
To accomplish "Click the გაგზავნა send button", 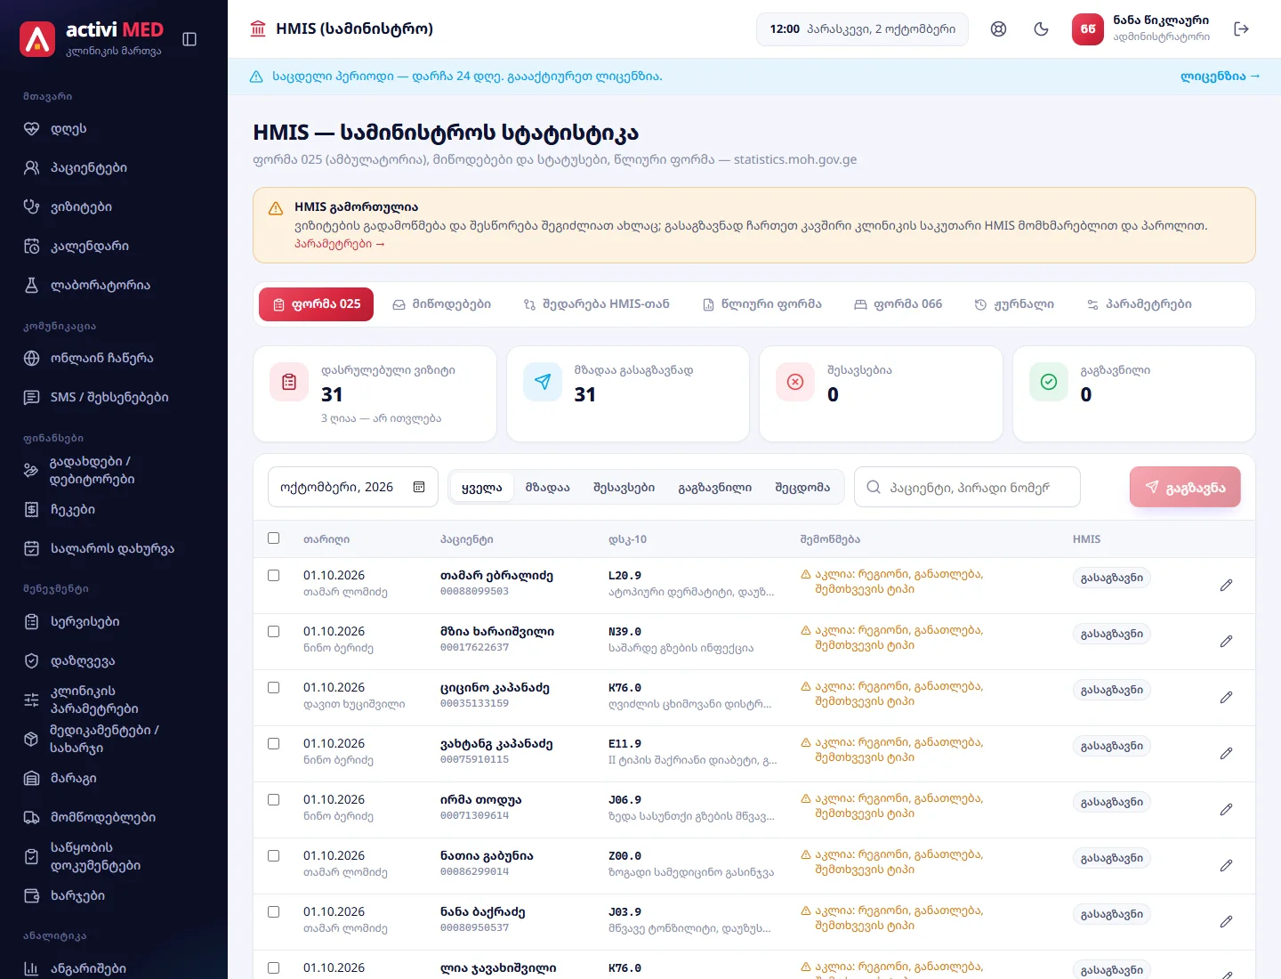I will (x=1185, y=487).
